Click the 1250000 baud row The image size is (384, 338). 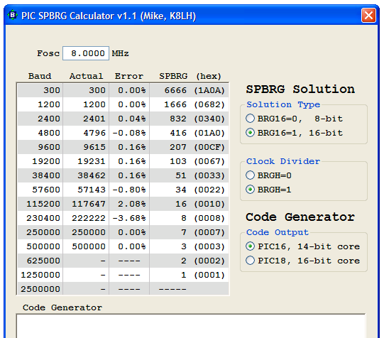[124, 275]
